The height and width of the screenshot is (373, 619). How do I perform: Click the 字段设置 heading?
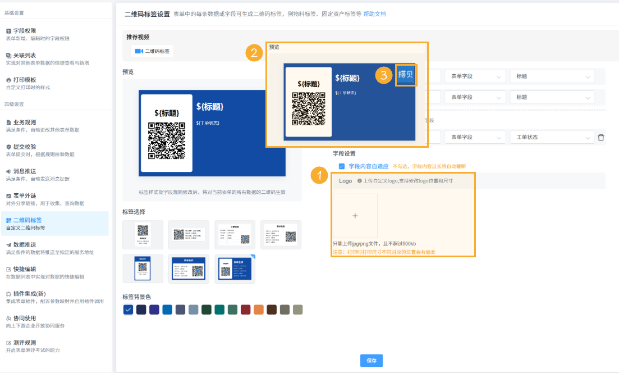(344, 153)
